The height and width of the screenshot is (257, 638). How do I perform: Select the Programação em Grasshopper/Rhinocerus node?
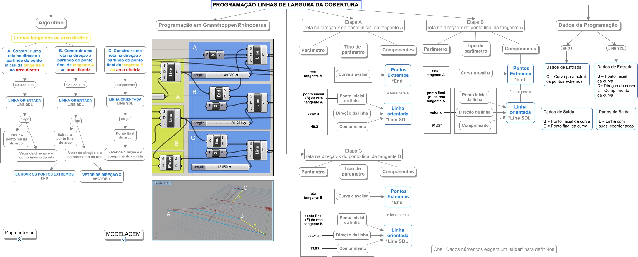point(212,25)
